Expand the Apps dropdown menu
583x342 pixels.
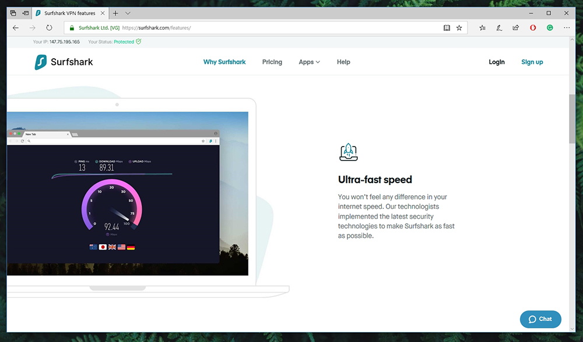[x=309, y=62]
